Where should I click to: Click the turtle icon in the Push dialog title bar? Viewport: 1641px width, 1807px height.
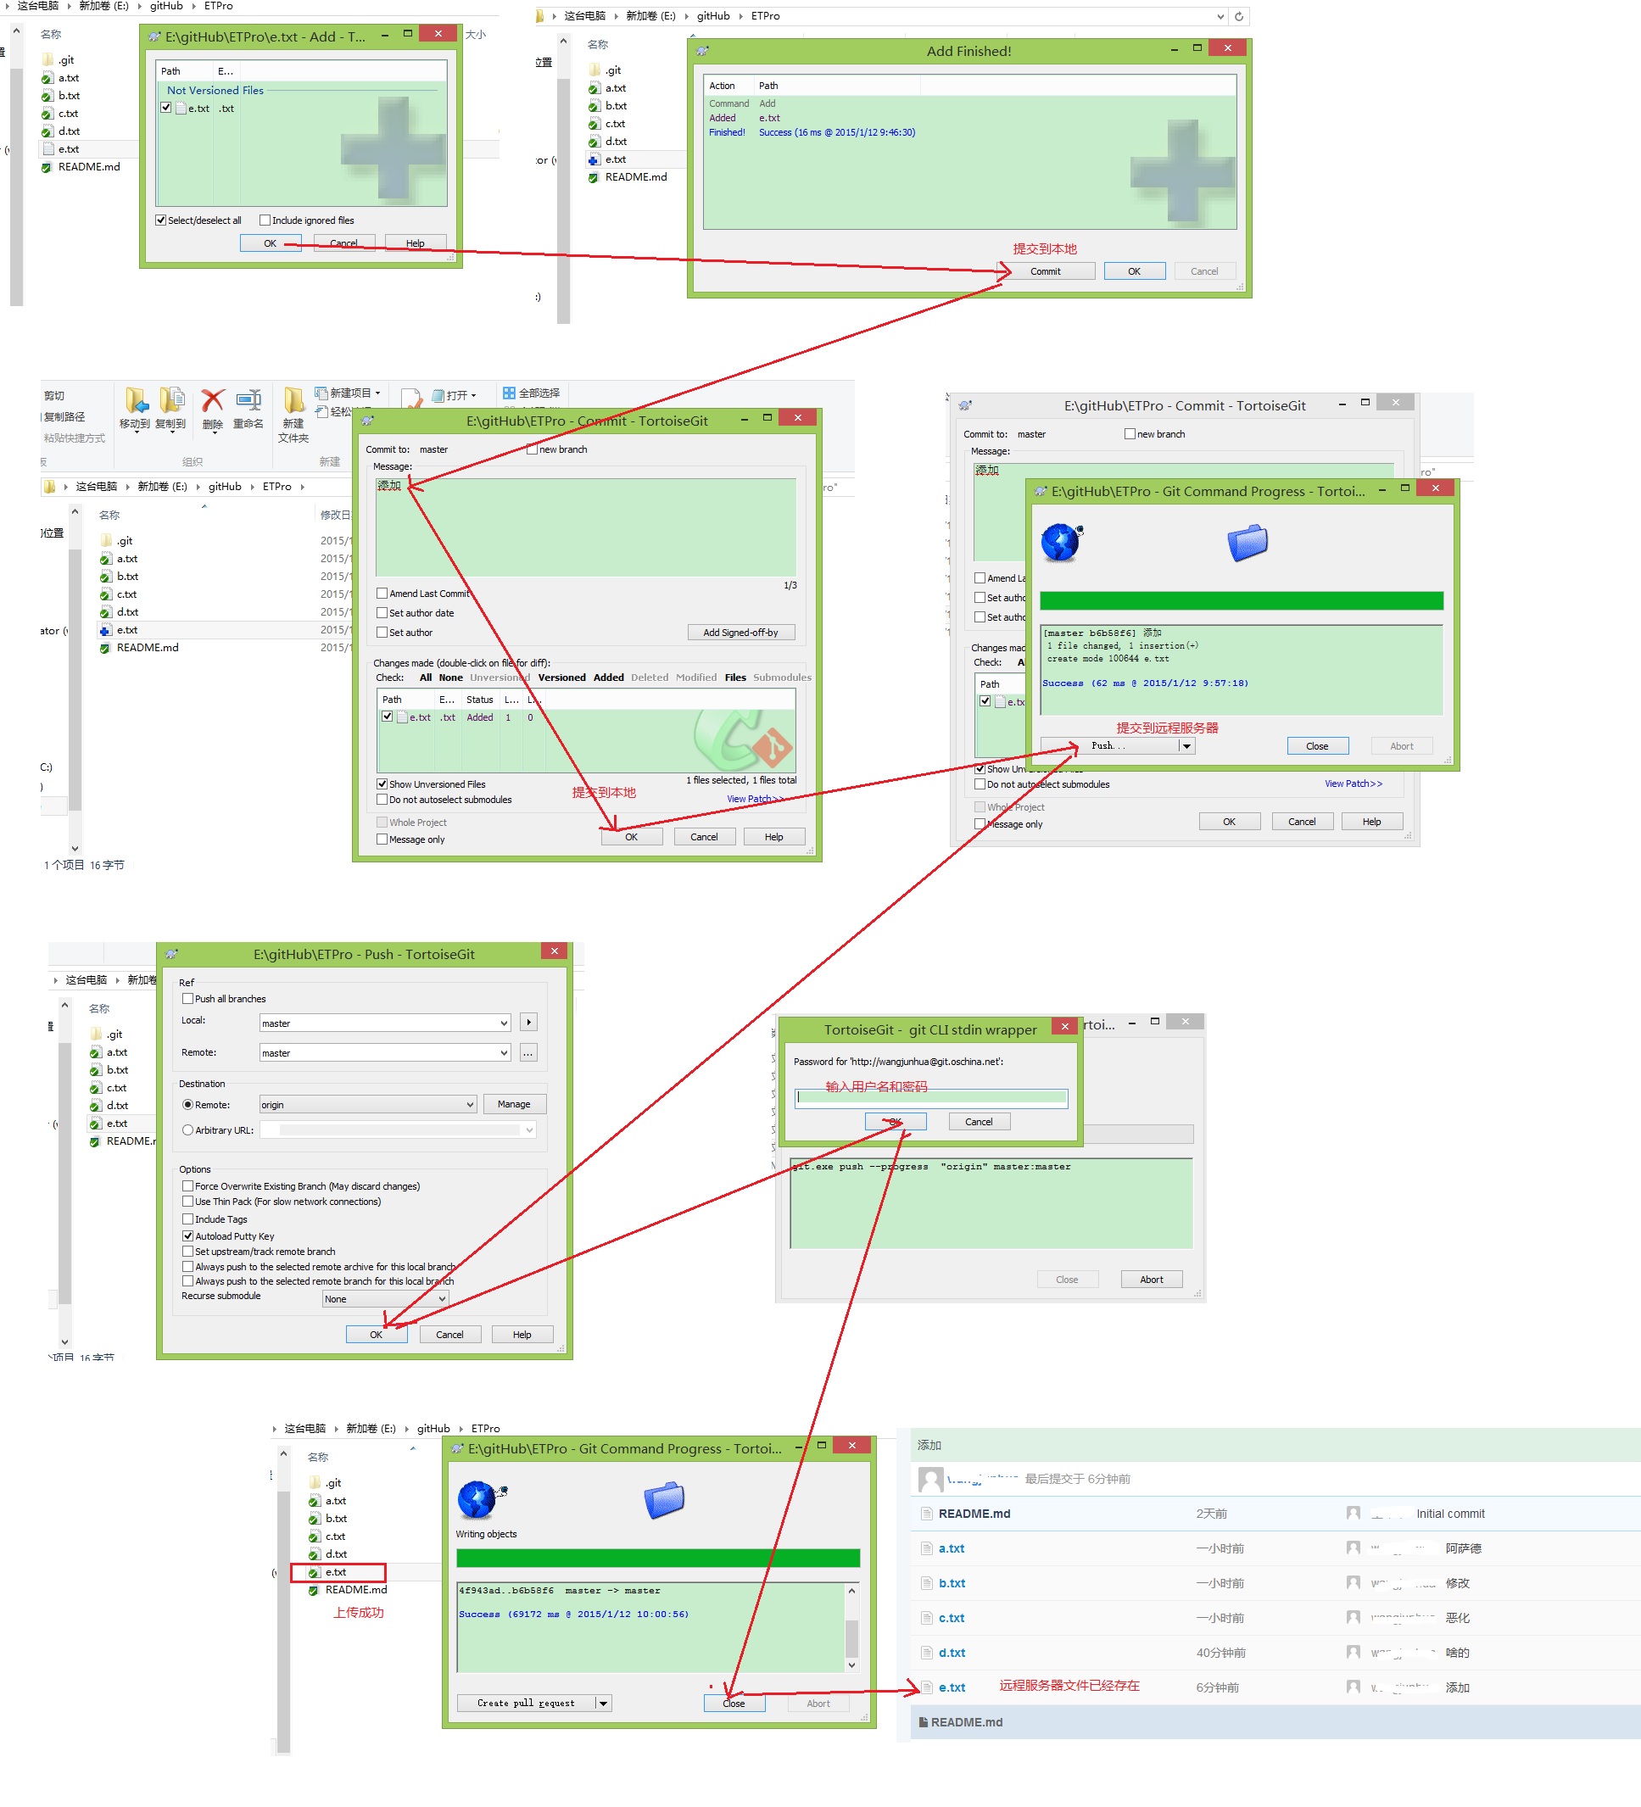171,954
